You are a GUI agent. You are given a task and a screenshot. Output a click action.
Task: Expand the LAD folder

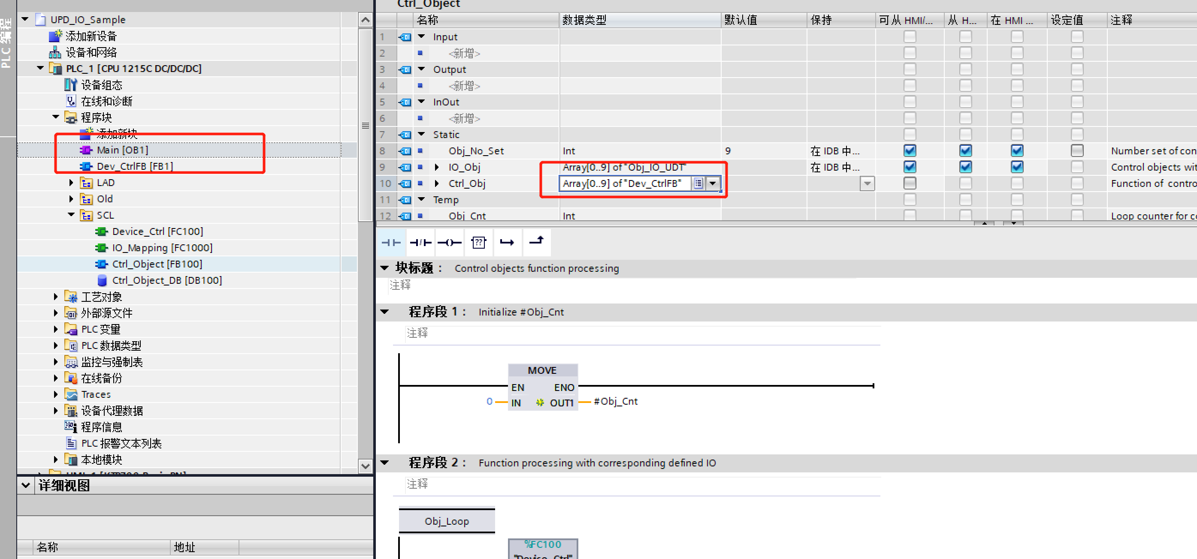click(x=71, y=183)
